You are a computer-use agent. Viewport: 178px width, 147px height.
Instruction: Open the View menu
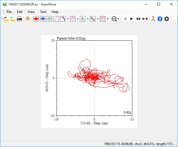pyautogui.click(x=31, y=12)
